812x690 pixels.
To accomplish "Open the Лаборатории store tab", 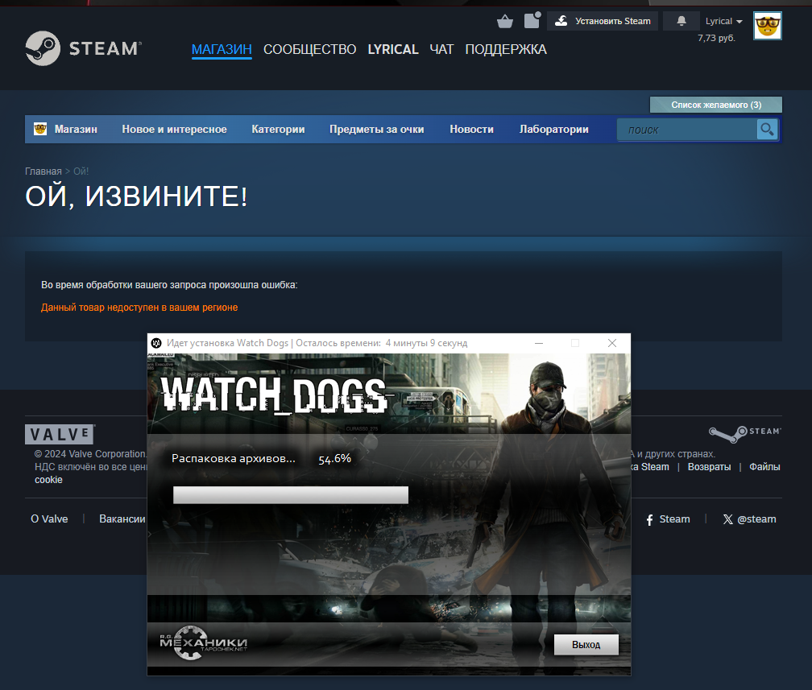I will 554,130.
